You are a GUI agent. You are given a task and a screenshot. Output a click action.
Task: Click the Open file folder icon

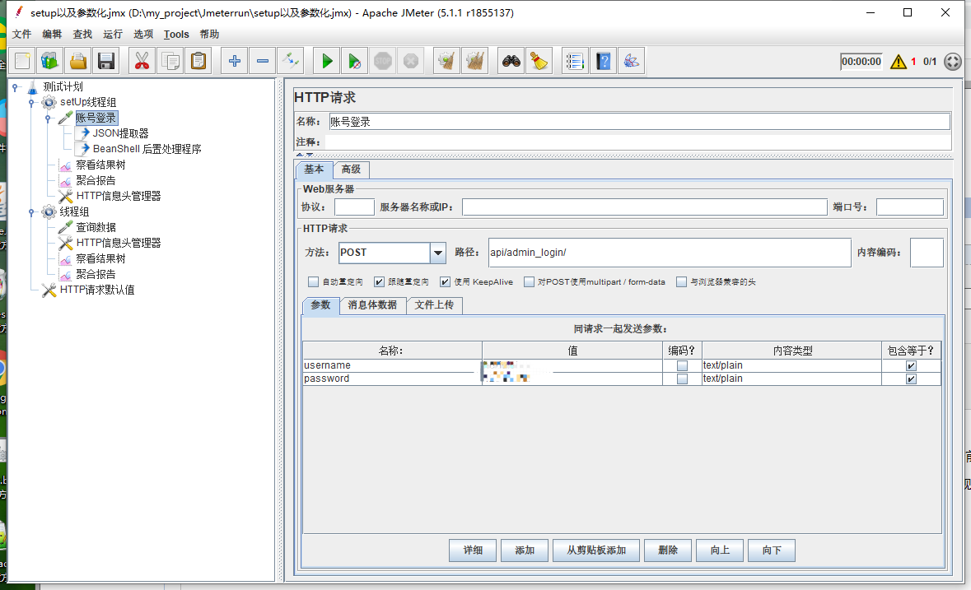click(78, 61)
